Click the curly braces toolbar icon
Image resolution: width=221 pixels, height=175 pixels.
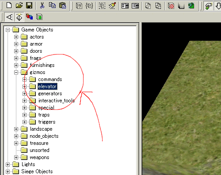89,6
